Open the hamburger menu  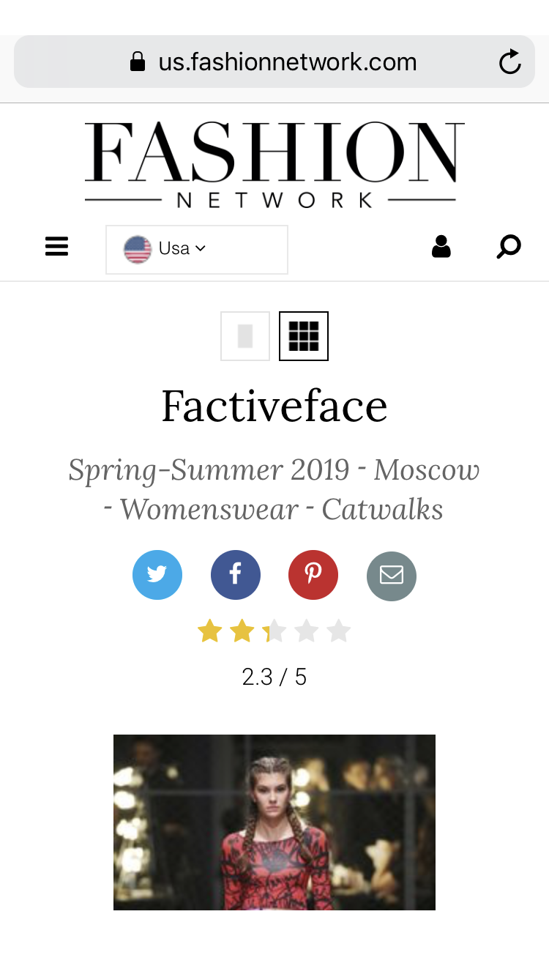tap(56, 247)
